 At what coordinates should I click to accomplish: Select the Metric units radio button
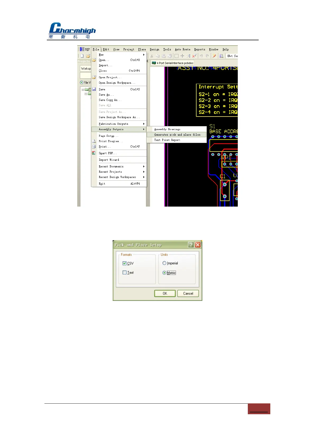point(164,273)
